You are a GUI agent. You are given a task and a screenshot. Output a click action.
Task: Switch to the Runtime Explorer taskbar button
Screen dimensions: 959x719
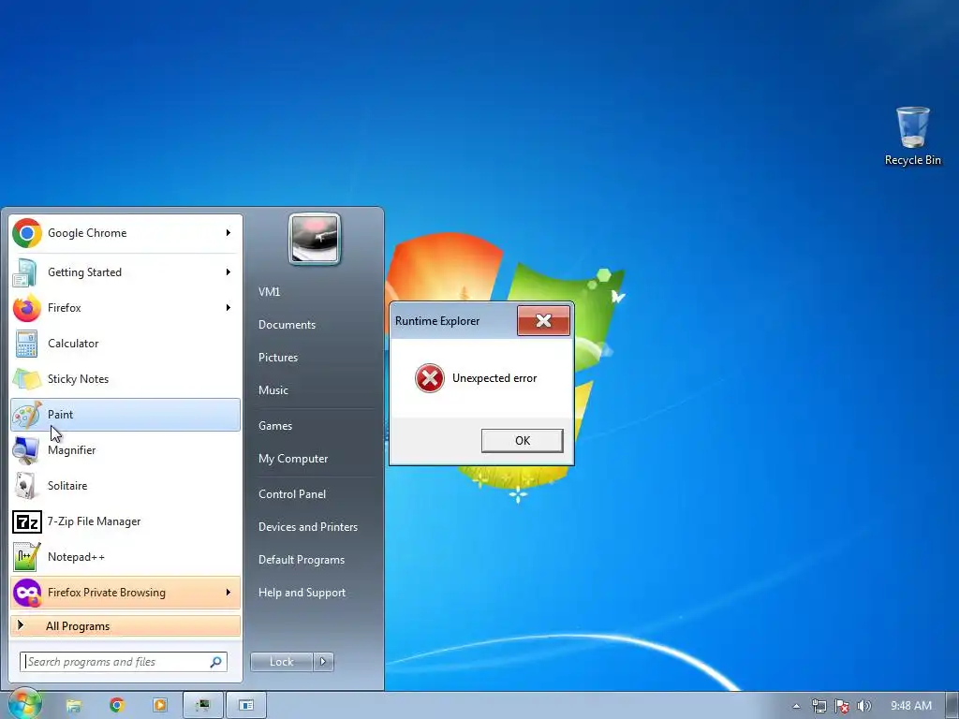tap(203, 705)
